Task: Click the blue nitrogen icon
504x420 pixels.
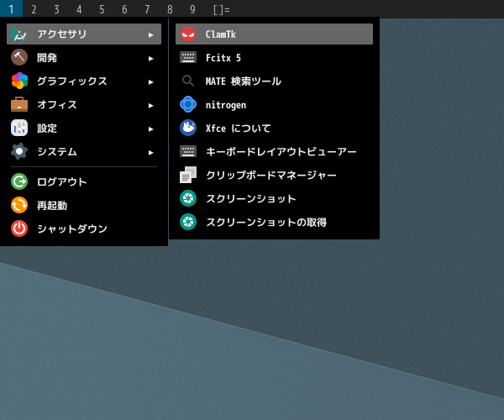Action: pyautogui.click(x=188, y=104)
